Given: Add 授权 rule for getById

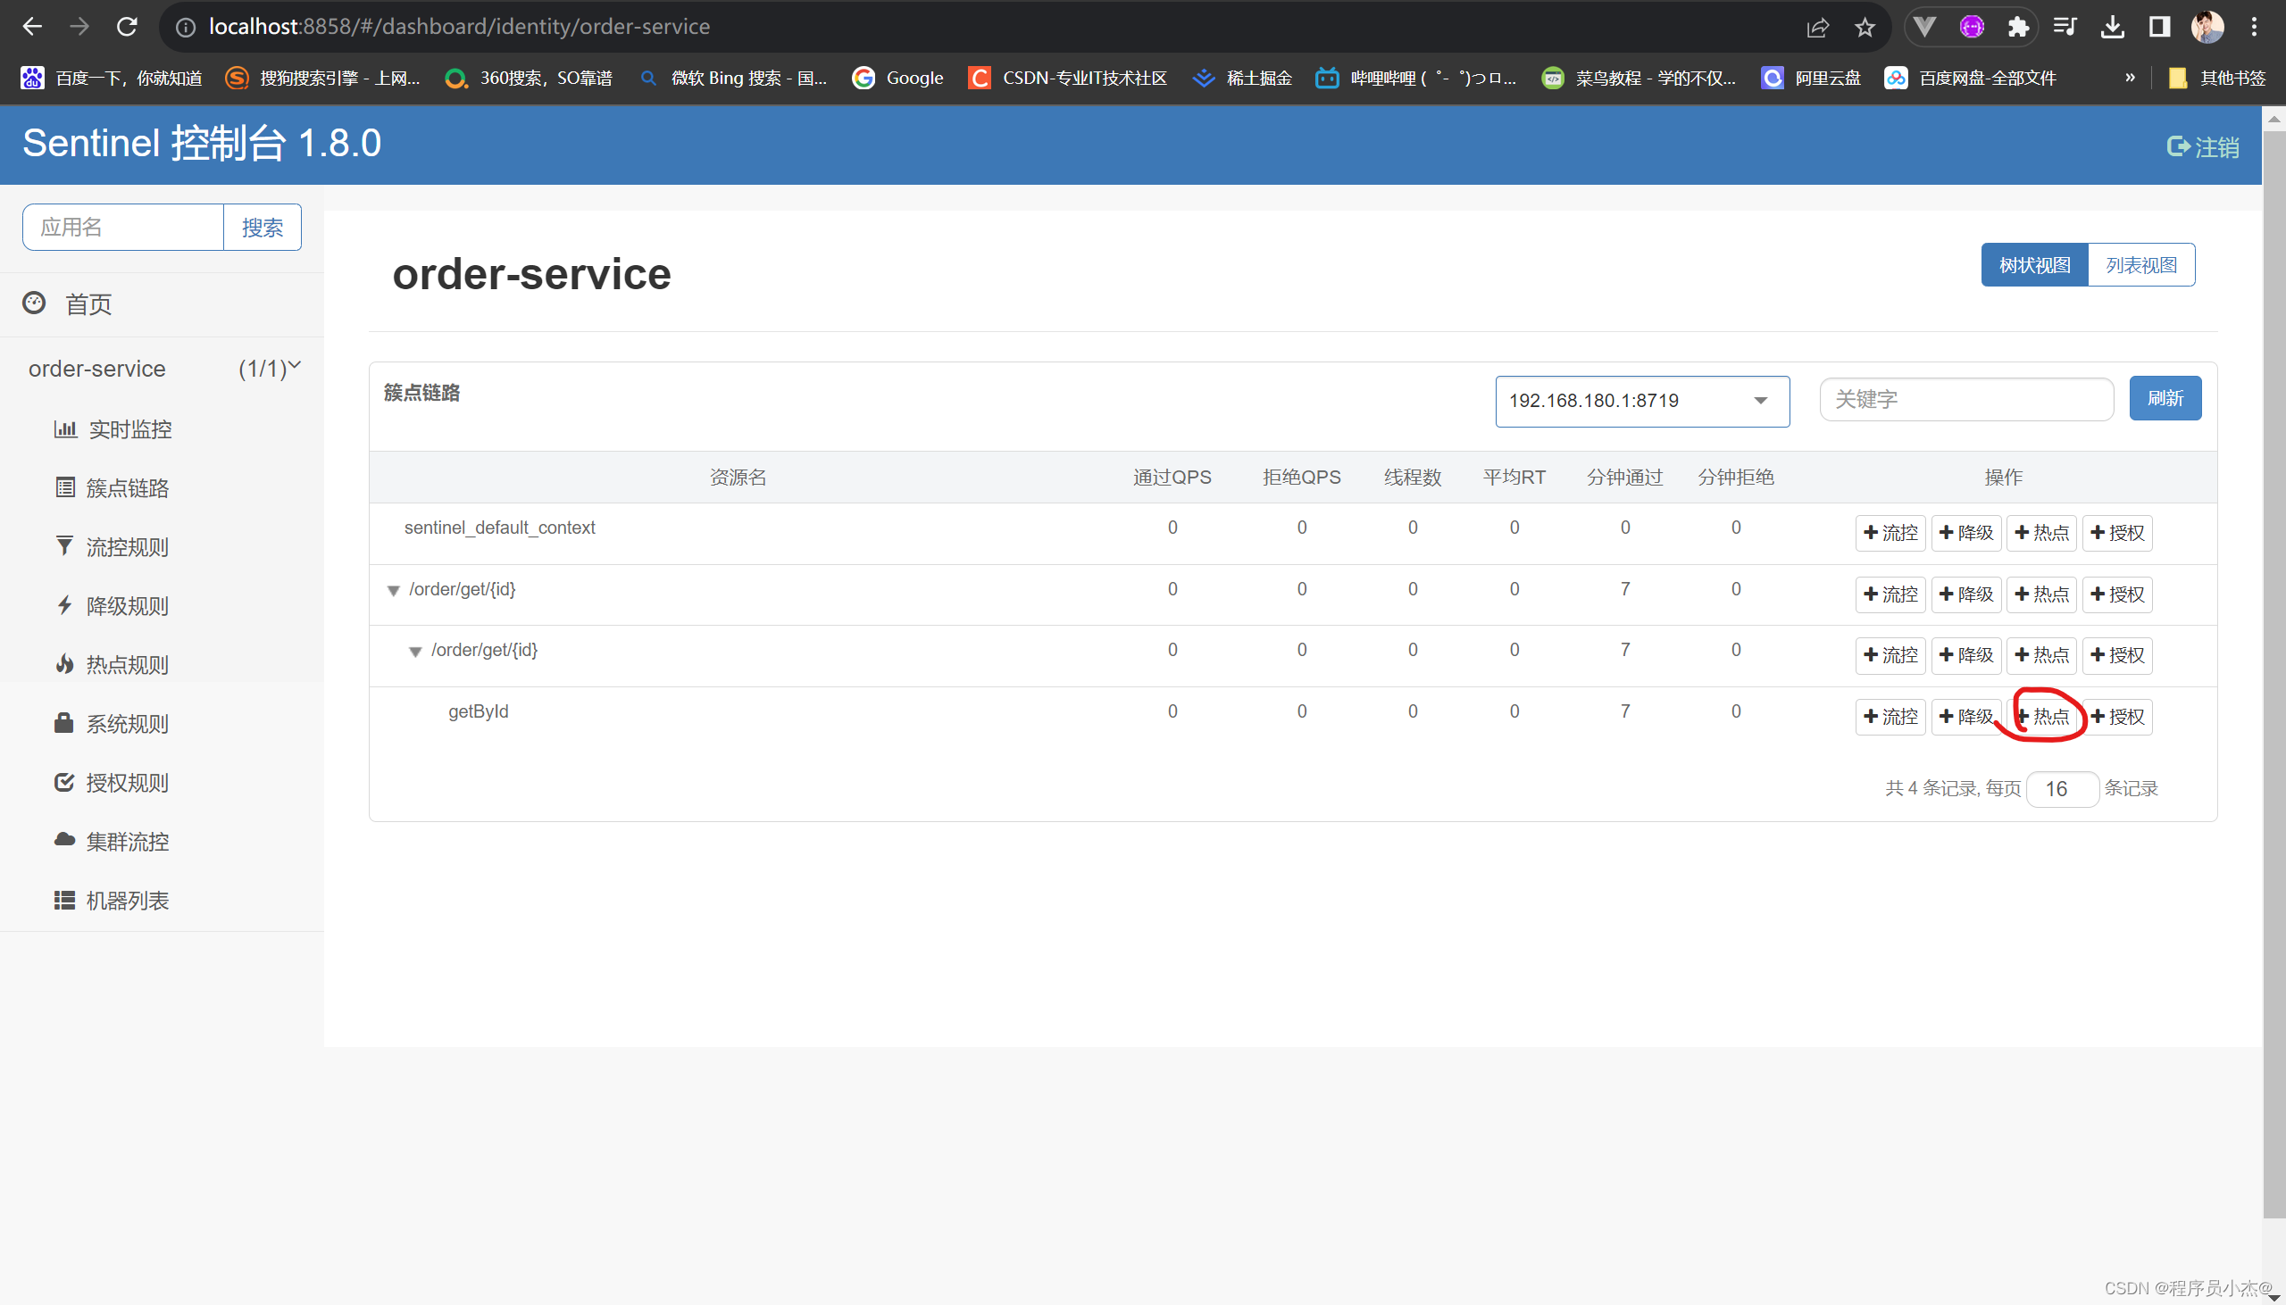Looking at the screenshot, I should [2116, 717].
